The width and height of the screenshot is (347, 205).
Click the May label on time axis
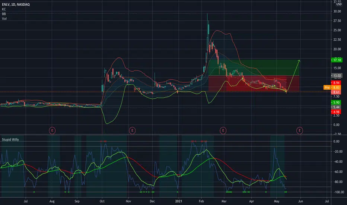pos(277,201)
